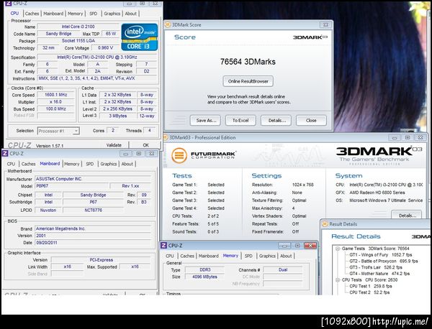Minimize the 3DMark03 Professional Edition window

(x=395, y=137)
